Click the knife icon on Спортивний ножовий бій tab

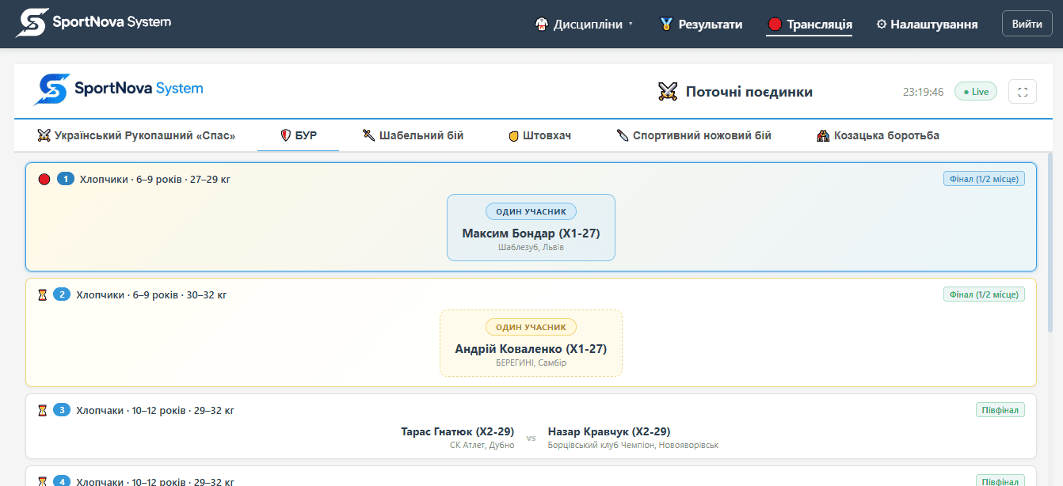pyautogui.click(x=623, y=135)
